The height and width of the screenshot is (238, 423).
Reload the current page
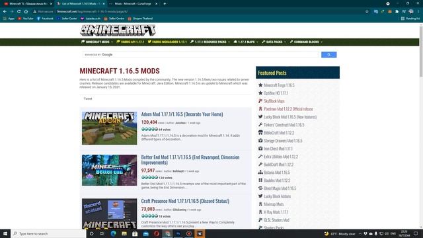19,12
